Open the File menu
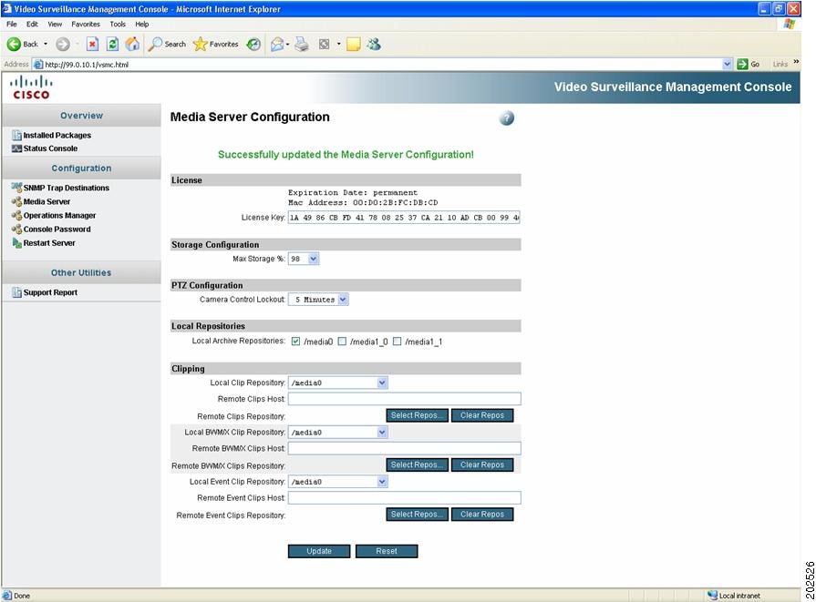 (12, 24)
